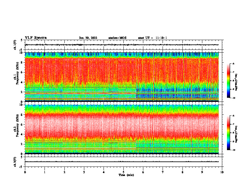Viewport: 250px width, 193px height.
Task: Click the ch.1 voltage waveform trace
Action: coord(122,45)
